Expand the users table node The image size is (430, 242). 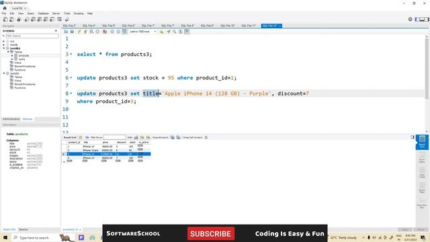12,59
